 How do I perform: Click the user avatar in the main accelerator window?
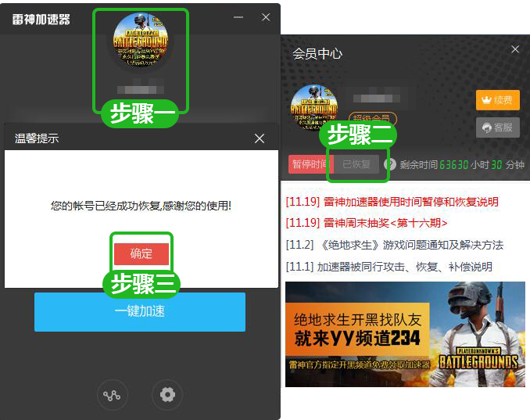click(140, 41)
